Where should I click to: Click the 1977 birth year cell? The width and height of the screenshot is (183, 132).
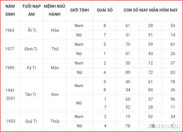tap(10, 49)
